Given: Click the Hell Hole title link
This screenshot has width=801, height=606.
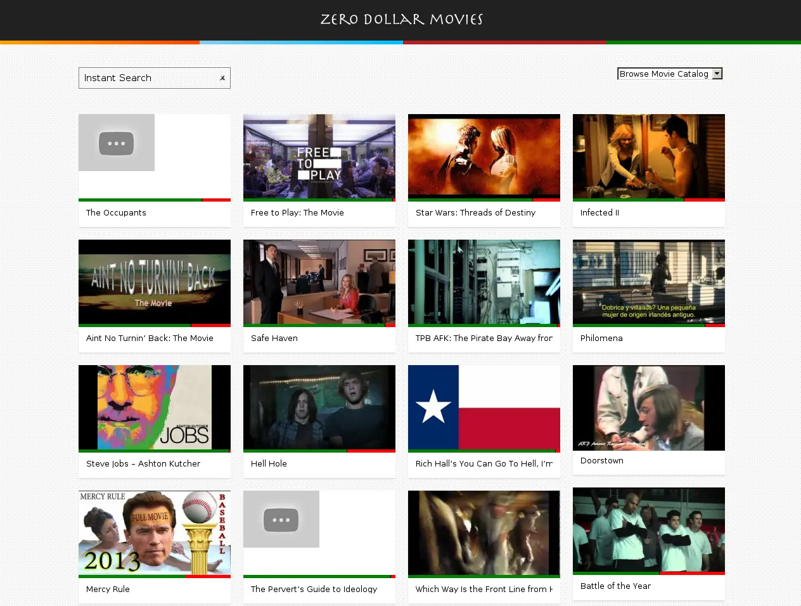Looking at the screenshot, I should (269, 464).
